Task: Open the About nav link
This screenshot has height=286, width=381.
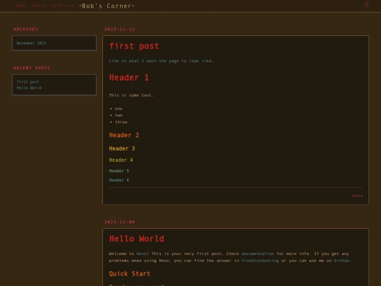Action: (x=39, y=6)
